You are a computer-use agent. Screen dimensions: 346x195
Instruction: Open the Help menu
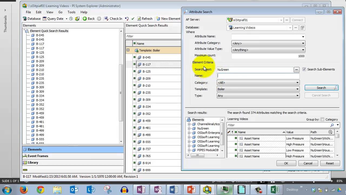coord(84,12)
